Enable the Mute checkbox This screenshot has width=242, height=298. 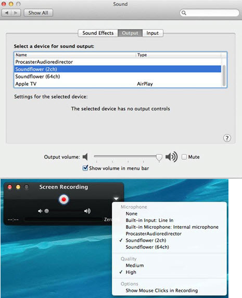tap(184, 157)
